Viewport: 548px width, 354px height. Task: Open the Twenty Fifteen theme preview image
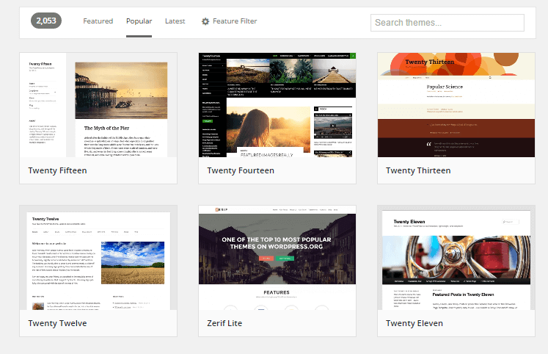point(98,104)
